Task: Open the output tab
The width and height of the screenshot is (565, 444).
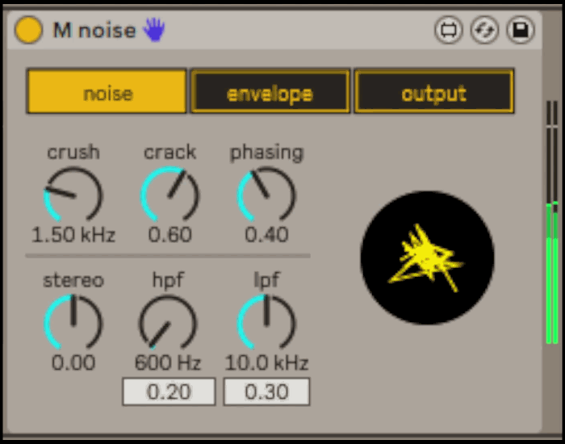Action: [x=433, y=93]
